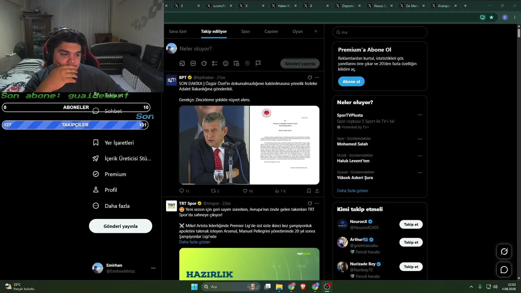Open the Mohamed Salah trending topic
Screen dimensions: 521x293
tap(352, 144)
